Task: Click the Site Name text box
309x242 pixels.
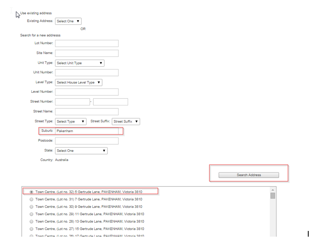Action: tap(86, 53)
